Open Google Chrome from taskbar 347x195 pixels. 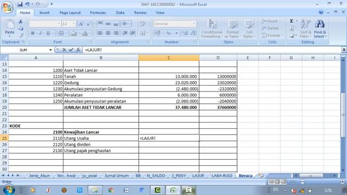[111, 190]
